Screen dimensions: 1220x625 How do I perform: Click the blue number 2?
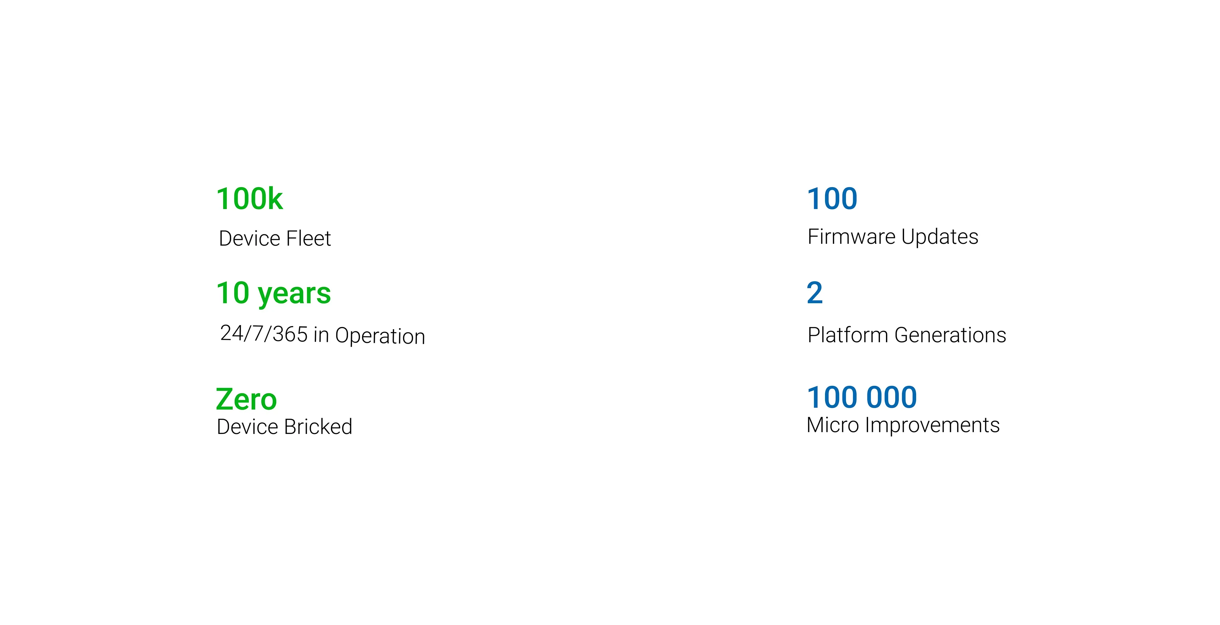[x=815, y=293]
